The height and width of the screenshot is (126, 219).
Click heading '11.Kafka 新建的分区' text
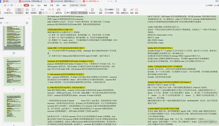(163, 109)
